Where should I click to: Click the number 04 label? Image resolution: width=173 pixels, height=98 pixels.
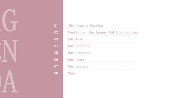56,46
